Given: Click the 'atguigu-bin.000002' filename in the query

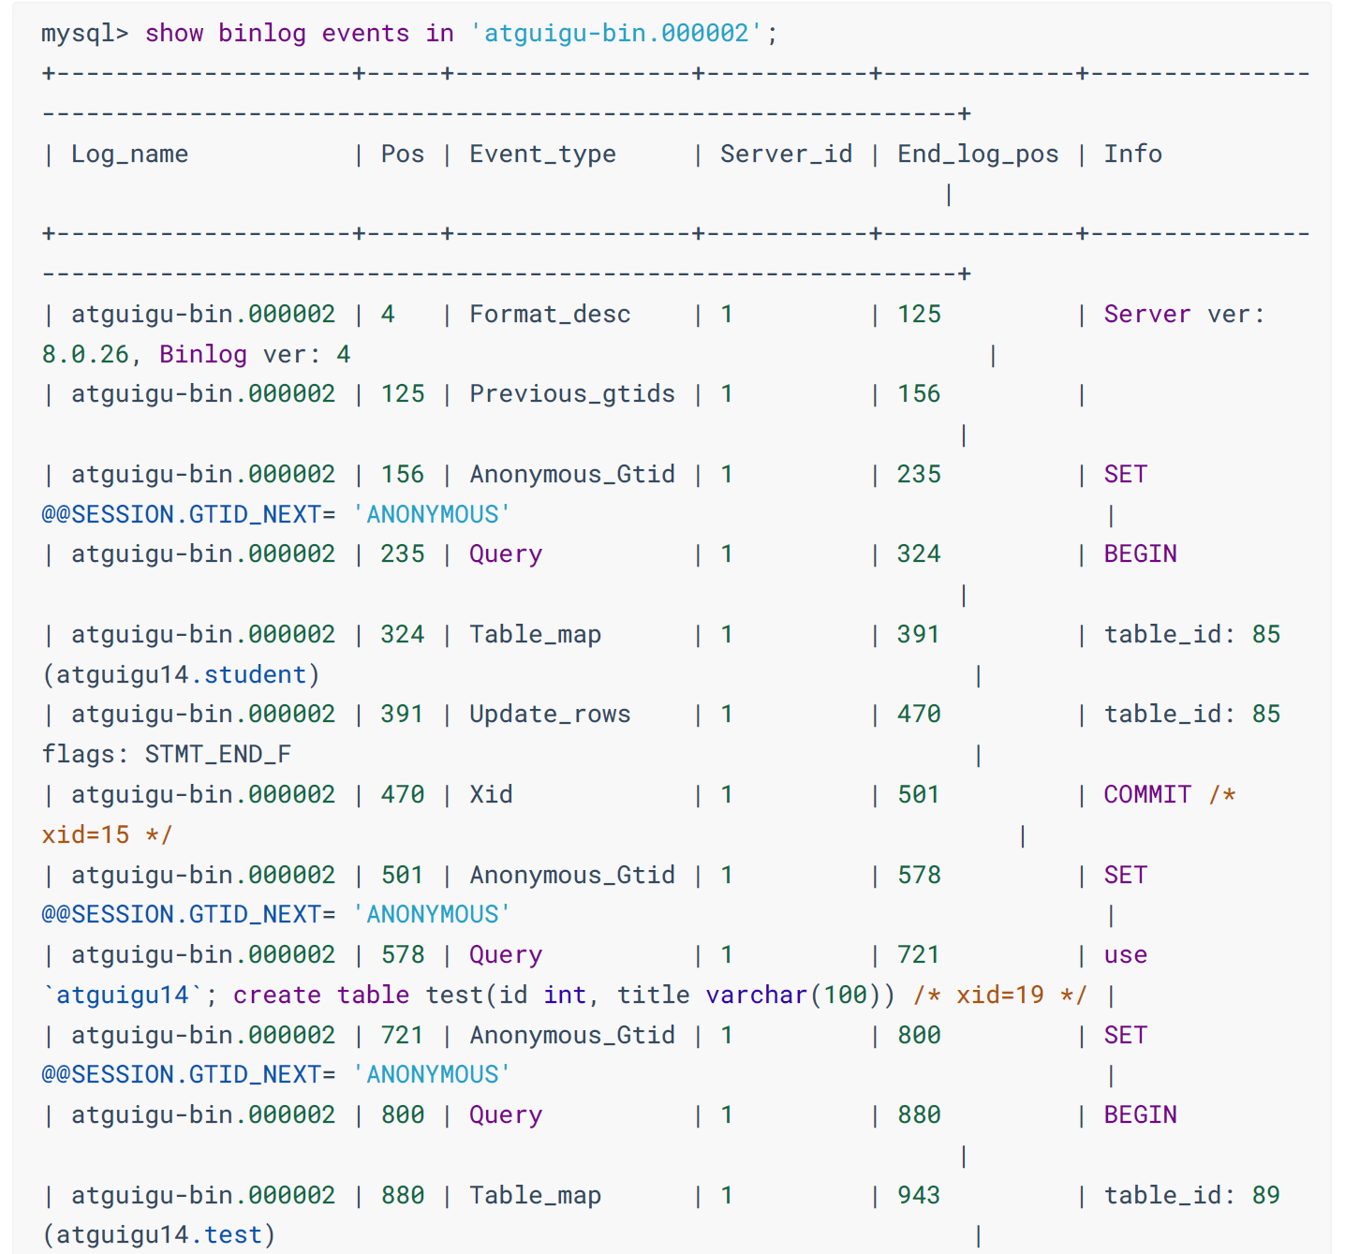Looking at the screenshot, I should [617, 34].
